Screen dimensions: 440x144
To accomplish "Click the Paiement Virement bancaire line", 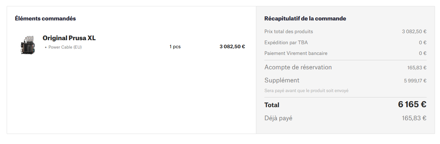I will tap(296, 53).
